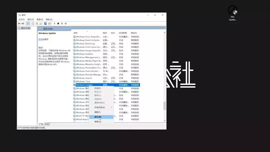The height and width of the screenshot is (152, 270).
Task: Choose 属性(R) from the context menu
Action: [98, 117]
